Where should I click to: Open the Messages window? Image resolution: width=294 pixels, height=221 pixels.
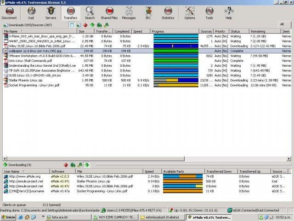click(x=129, y=13)
